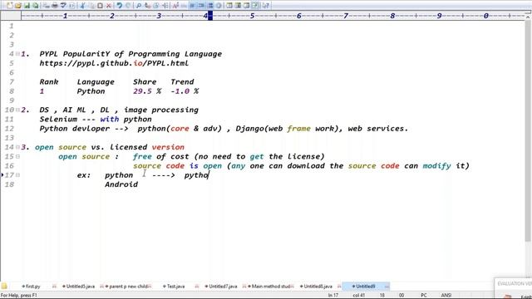Collapse the fold marker at line 15
The height and width of the screenshot is (299, 532).
17,157
